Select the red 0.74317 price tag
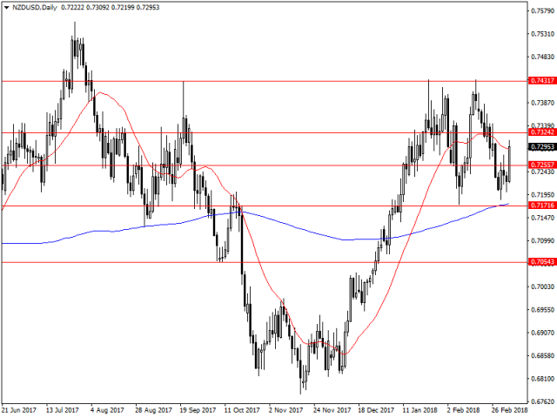 [541, 81]
